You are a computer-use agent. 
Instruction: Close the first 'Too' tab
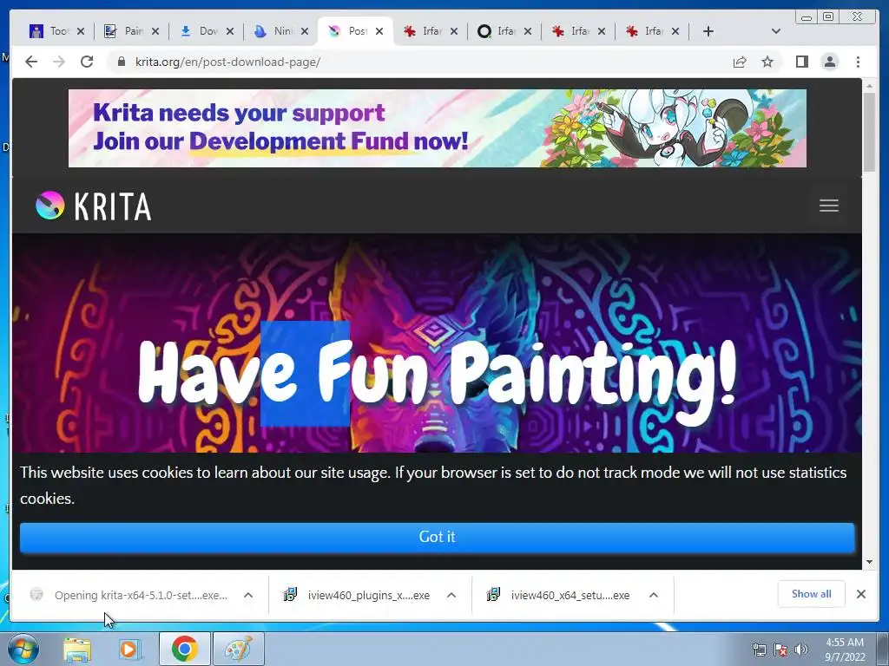(81, 31)
